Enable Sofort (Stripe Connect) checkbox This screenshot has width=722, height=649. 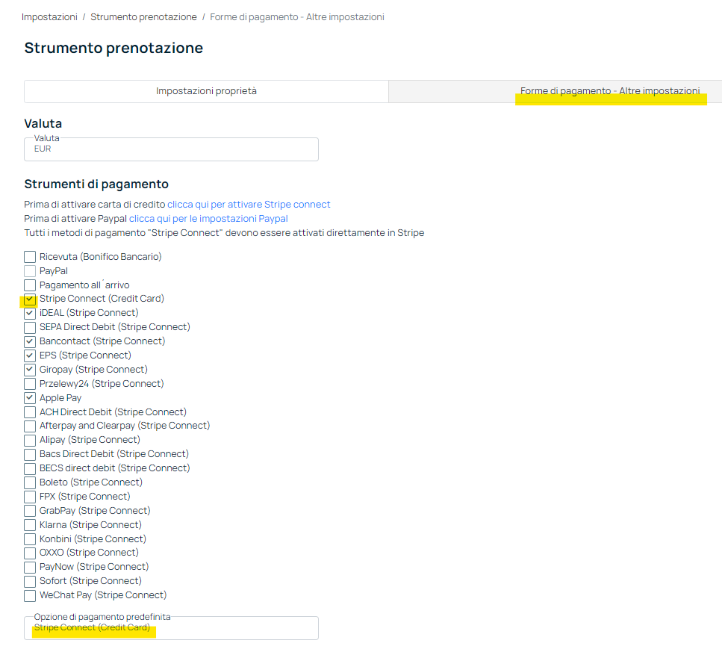pyautogui.click(x=30, y=581)
